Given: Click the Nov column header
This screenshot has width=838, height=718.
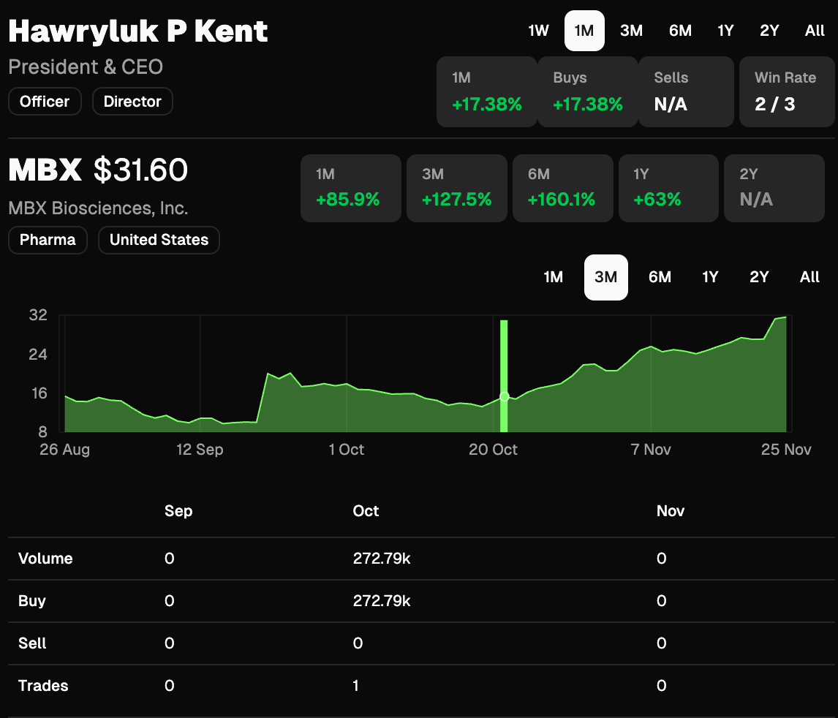Looking at the screenshot, I should [671, 511].
